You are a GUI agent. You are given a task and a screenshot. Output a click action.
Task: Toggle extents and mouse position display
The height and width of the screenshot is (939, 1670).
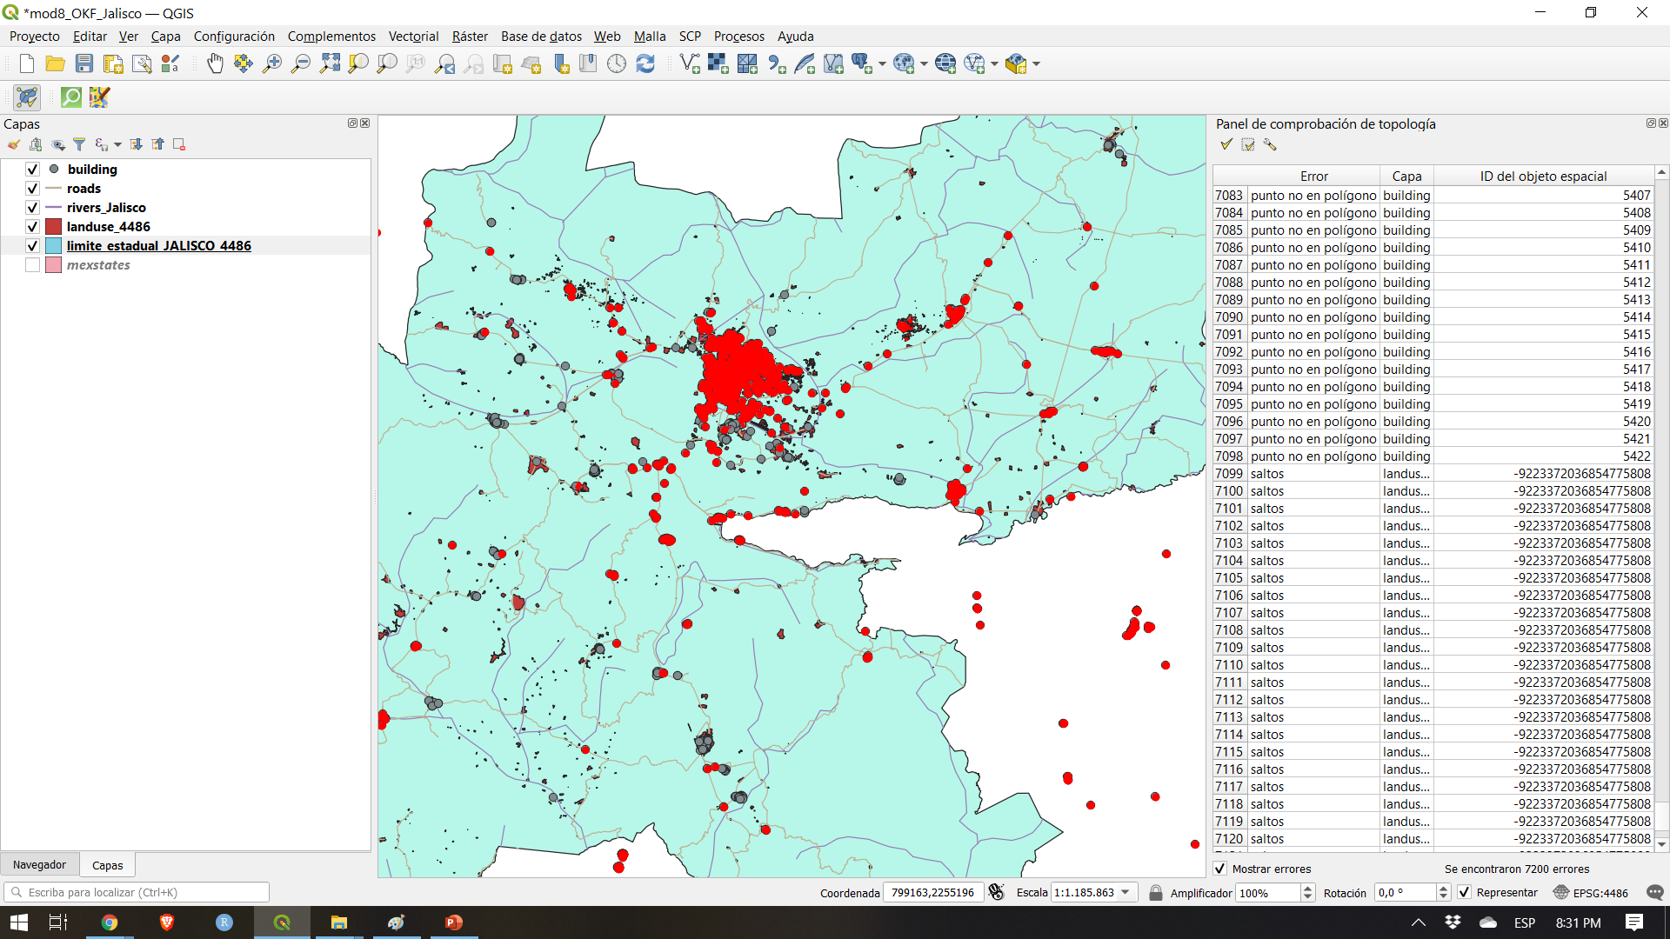pos(997,892)
